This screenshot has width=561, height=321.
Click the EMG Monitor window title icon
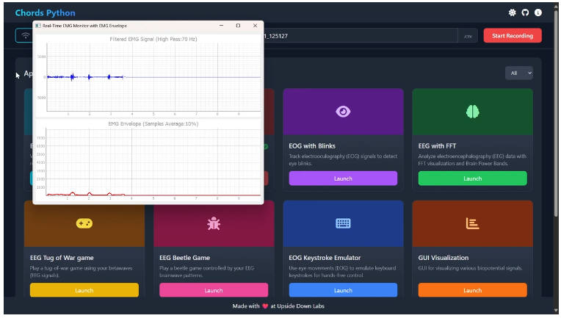pyautogui.click(x=38, y=26)
